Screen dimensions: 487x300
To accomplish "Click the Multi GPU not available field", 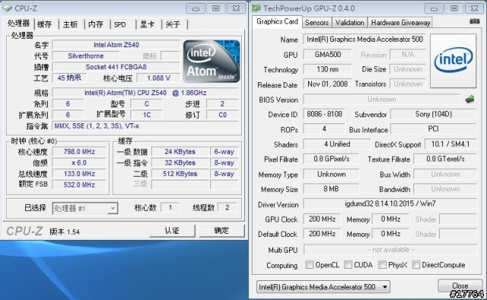I will coord(390,249).
